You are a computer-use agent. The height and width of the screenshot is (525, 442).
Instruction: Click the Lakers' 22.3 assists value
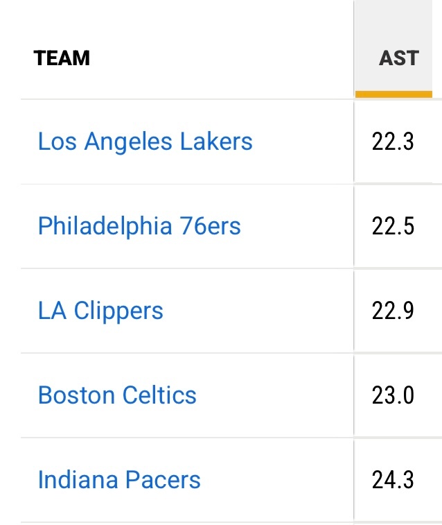tap(393, 141)
